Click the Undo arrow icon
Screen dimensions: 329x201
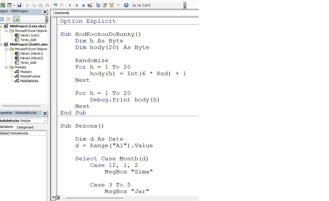(x=55, y=5)
